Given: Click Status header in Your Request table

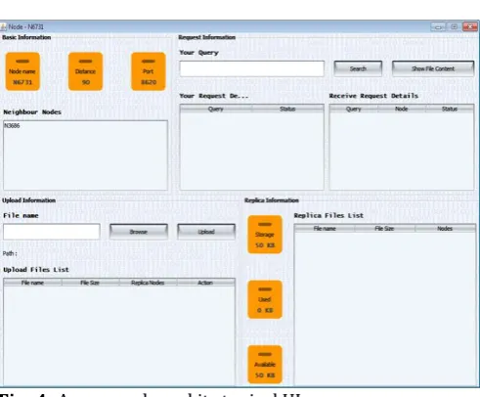Looking at the screenshot, I should (287, 109).
